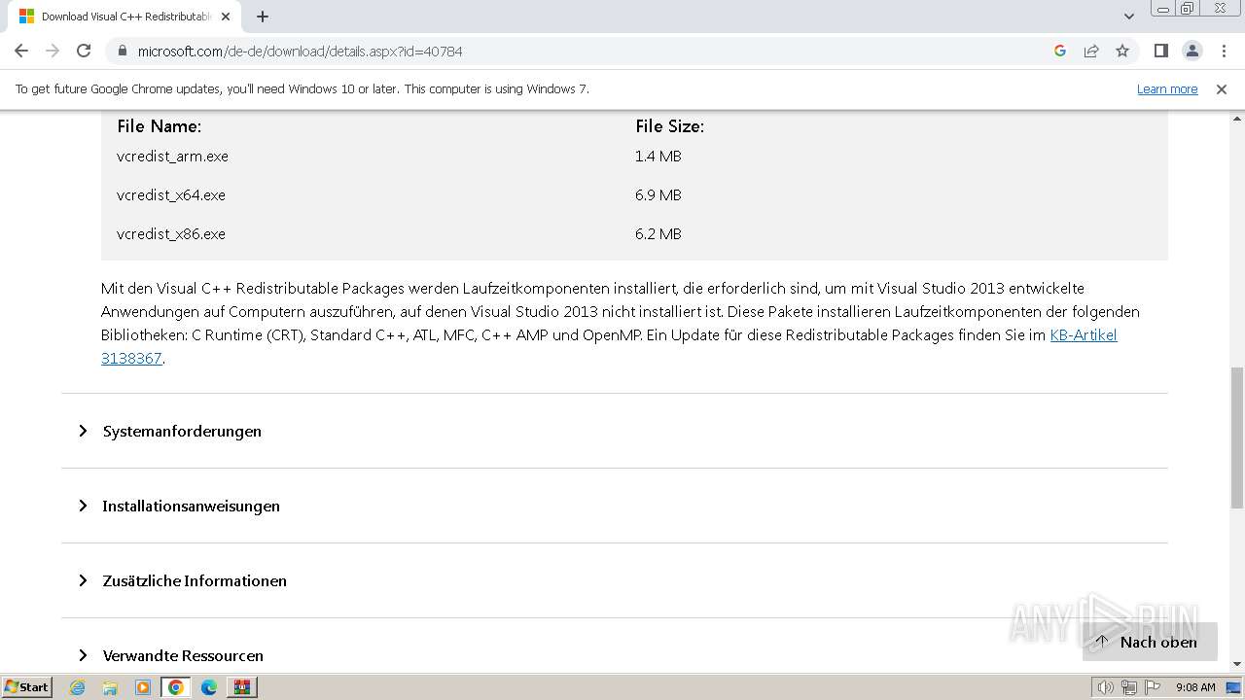Screen dimensions: 1245x700
Task: Click the scrollbar down arrow
Action: tap(1236, 664)
